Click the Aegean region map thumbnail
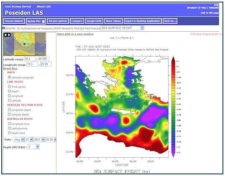This screenshot has height=176, width=225. pos(25,44)
